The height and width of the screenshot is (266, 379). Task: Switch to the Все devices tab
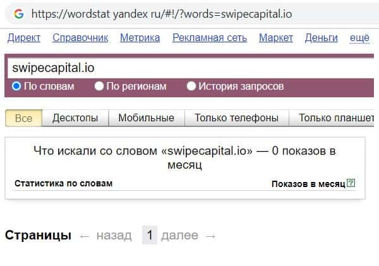tap(24, 118)
